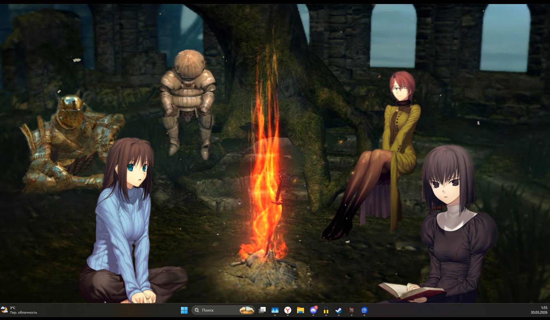Open the blue waveform monitor app on the taskbar
Screen dimensions: 550x320
pos(275,310)
